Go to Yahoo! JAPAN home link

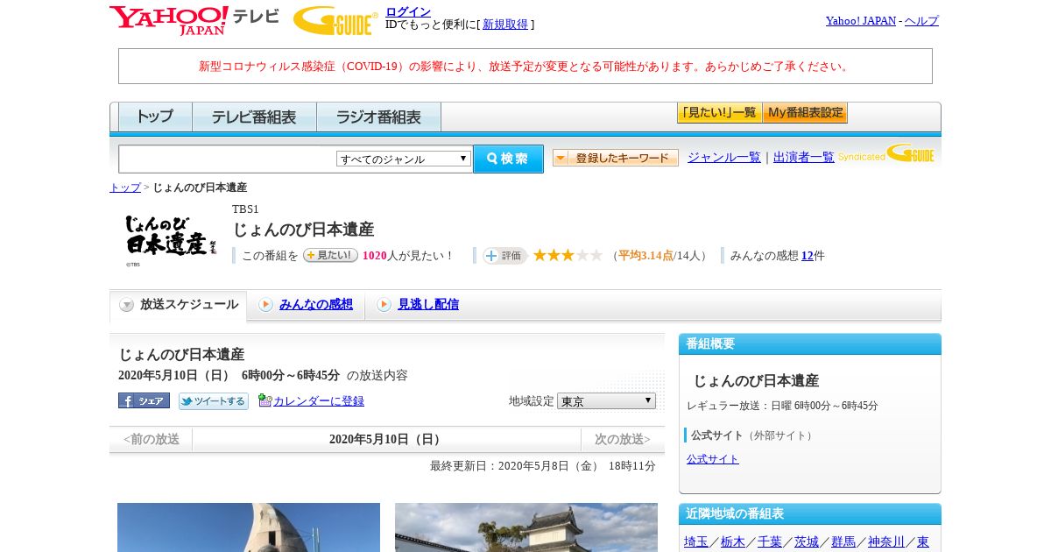pyautogui.click(x=861, y=20)
